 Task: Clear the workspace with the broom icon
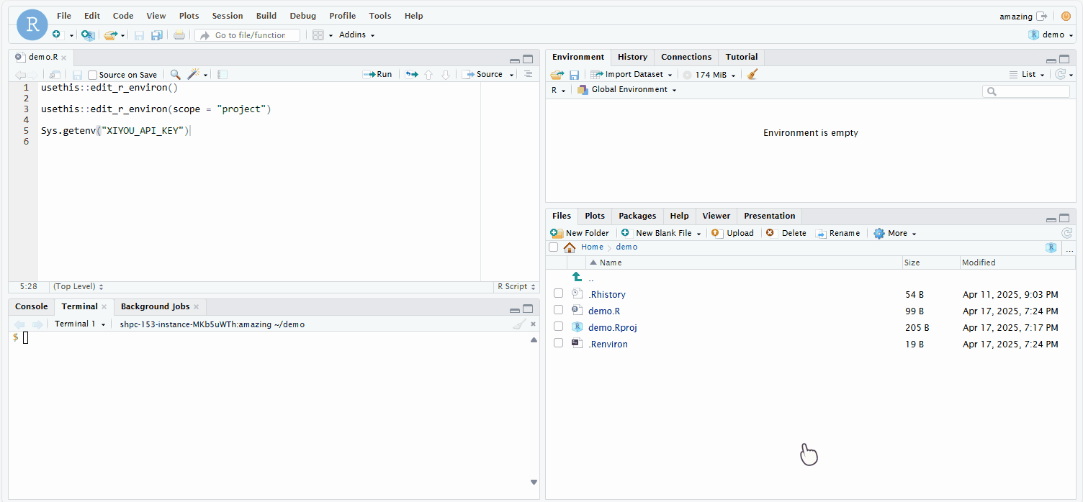click(x=752, y=74)
